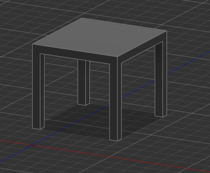Viewport: 210px width, 173px height.
Task: Select the table's top surface face
Action: coord(100,37)
